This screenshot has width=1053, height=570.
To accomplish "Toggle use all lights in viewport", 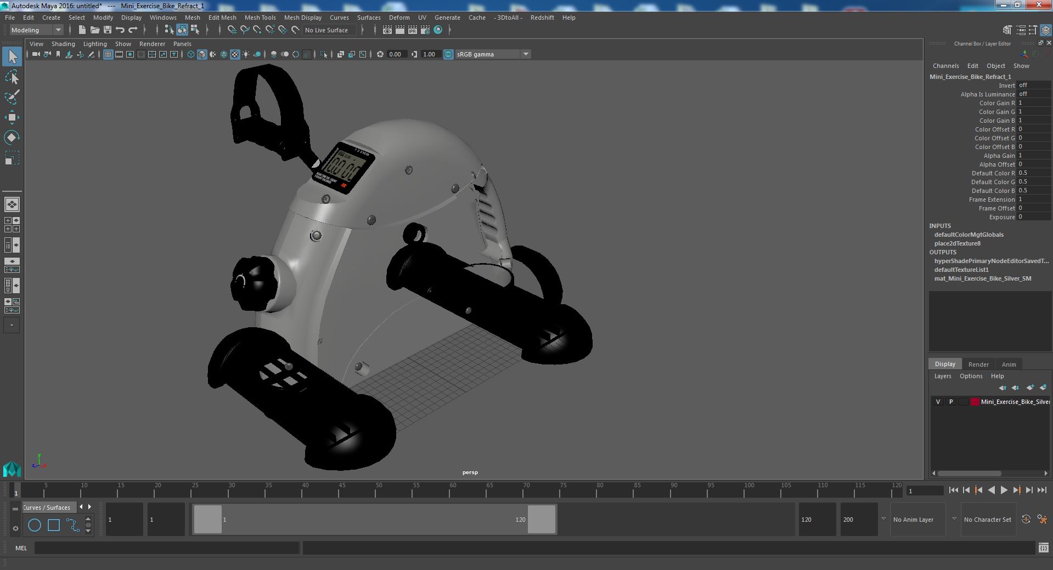I will pos(246,54).
